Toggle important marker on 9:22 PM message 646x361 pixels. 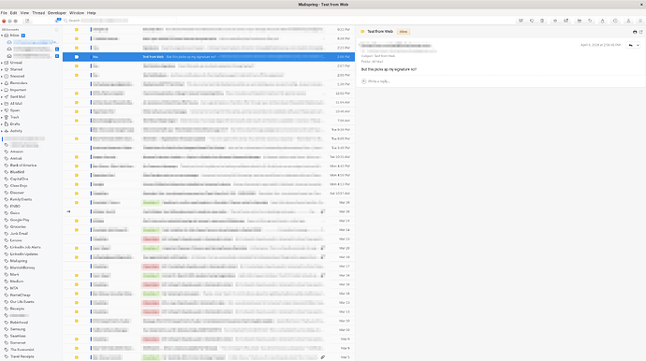[77, 30]
